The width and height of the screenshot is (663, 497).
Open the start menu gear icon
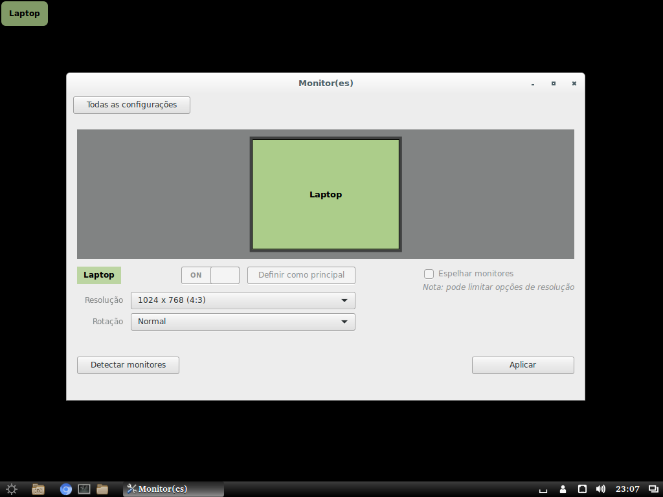tap(12, 489)
